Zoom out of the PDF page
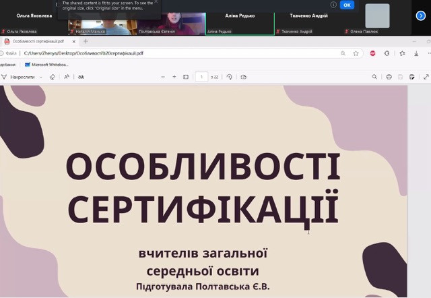Screen dimensions: 431x298 click(x=163, y=77)
